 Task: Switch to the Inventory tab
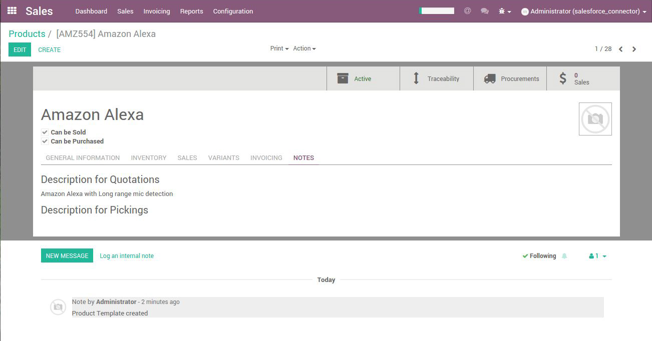coord(149,158)
